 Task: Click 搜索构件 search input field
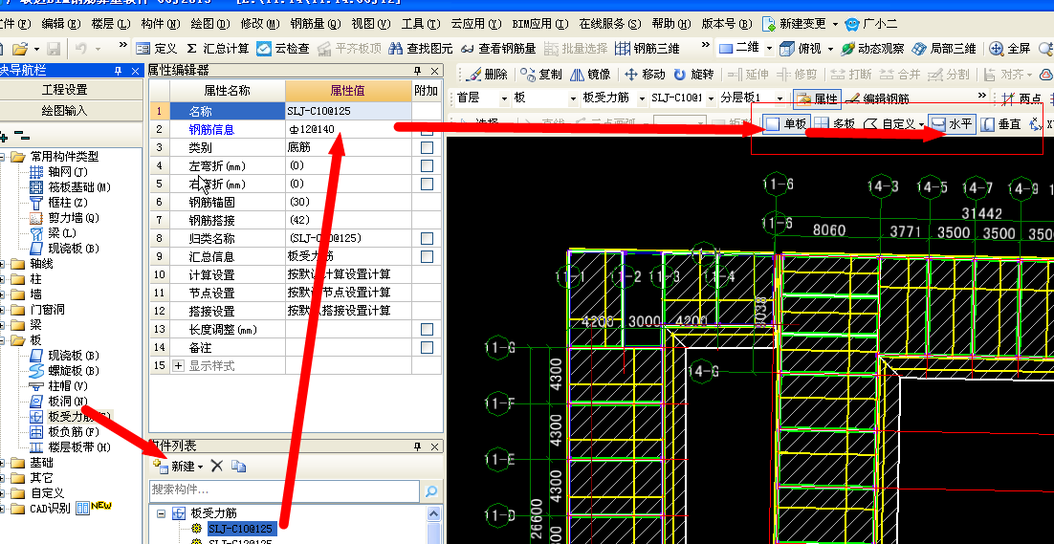tap(284, 490)
